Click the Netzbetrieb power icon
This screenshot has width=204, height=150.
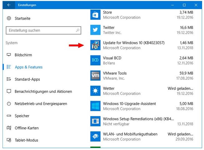pos(9,104)
